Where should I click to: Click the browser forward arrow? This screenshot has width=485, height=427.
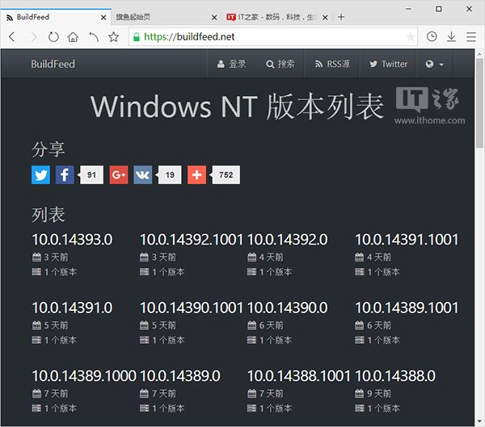click(x=33, y=37)
